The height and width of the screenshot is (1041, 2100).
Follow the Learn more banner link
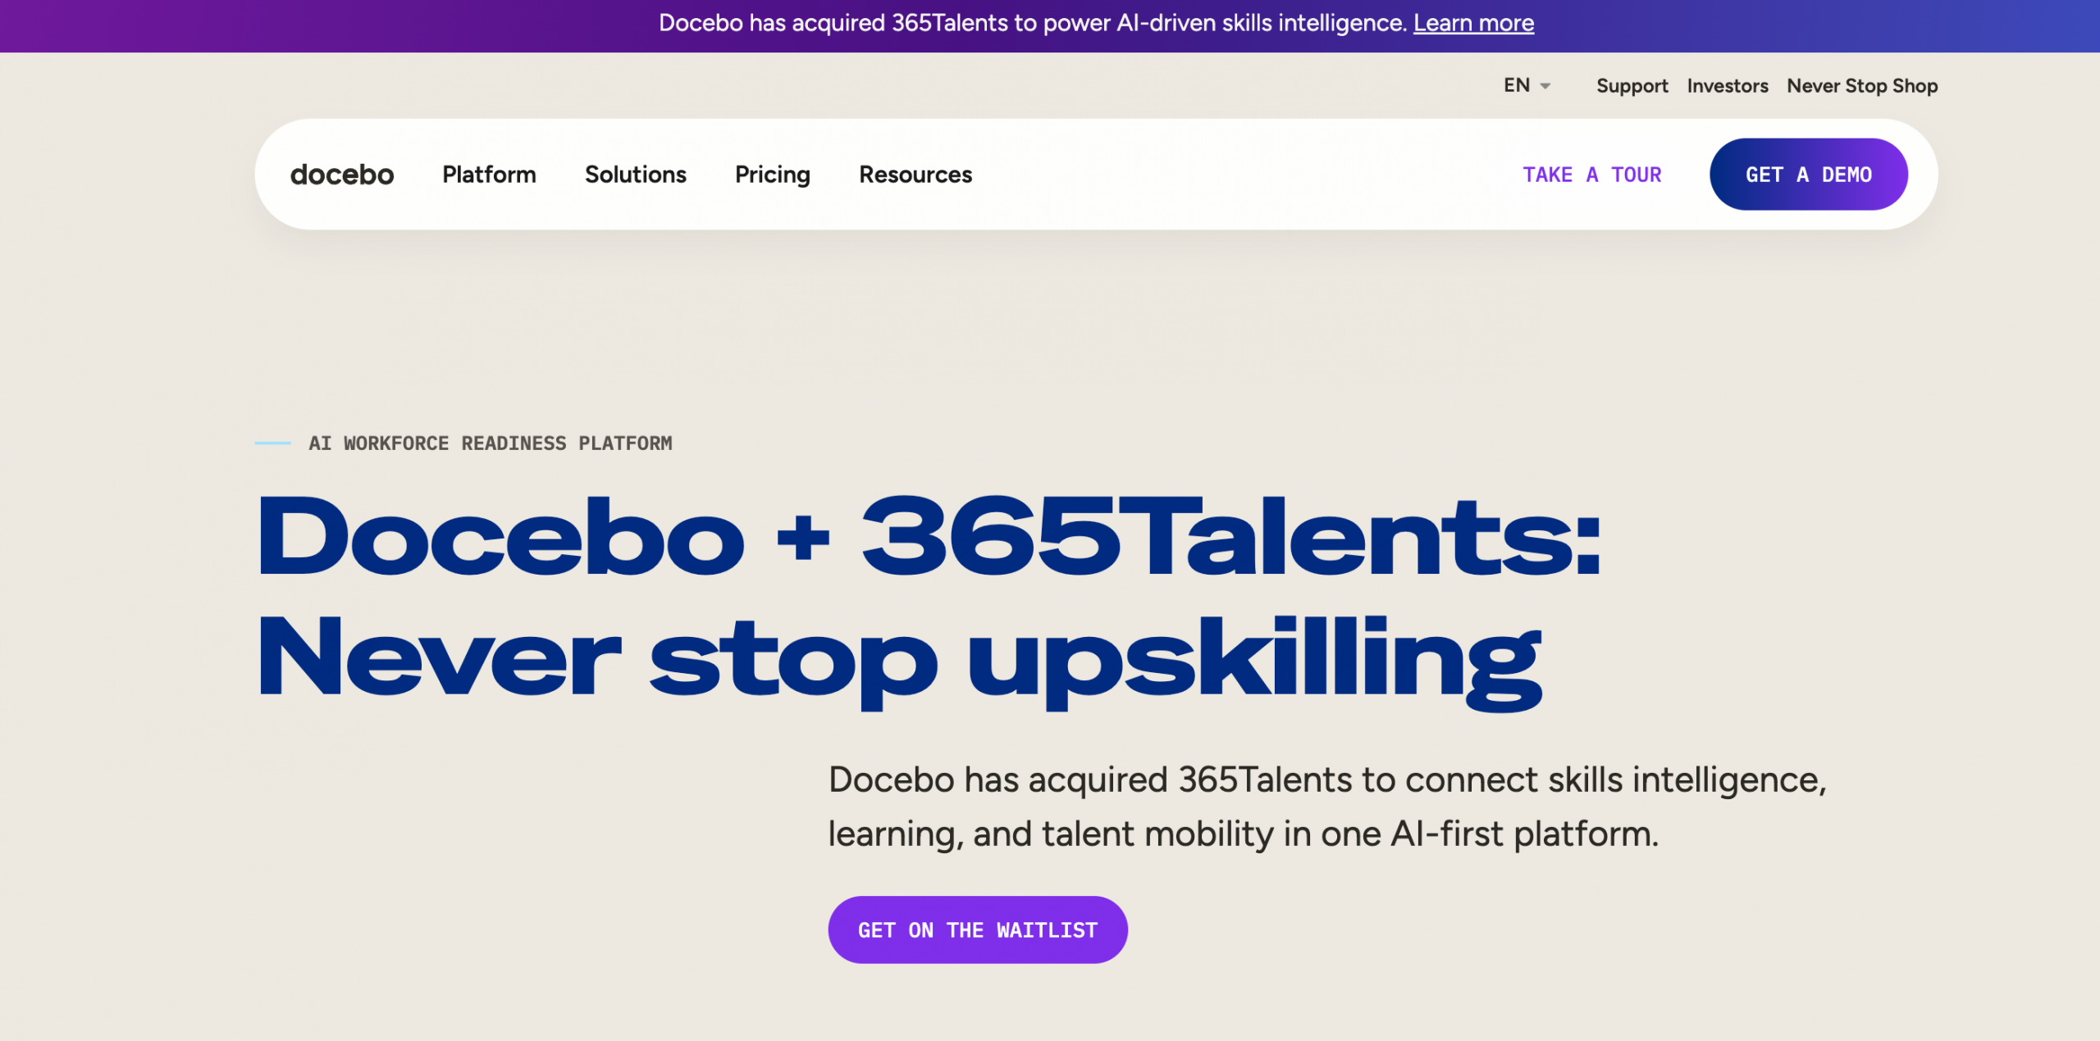click(x=1473, y=23)
